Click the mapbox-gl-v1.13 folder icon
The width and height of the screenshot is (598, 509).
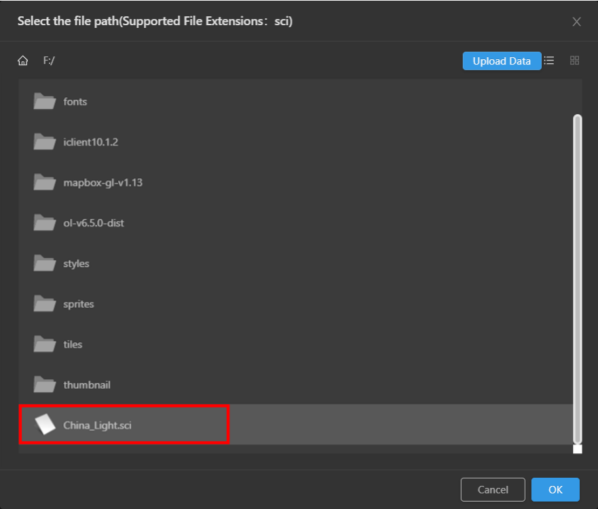45,183
